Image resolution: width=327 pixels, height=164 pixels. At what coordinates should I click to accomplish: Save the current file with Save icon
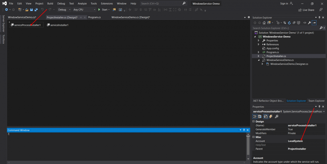click(31, 9)
